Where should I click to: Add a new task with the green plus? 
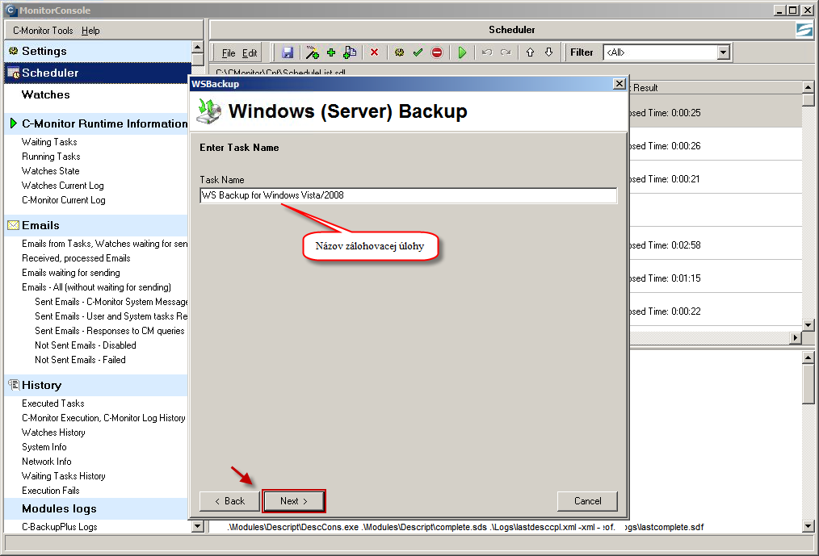click(330, 52)
